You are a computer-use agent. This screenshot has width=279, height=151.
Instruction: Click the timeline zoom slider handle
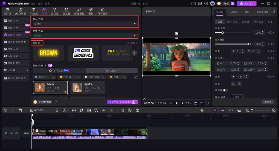pos(252,110)
